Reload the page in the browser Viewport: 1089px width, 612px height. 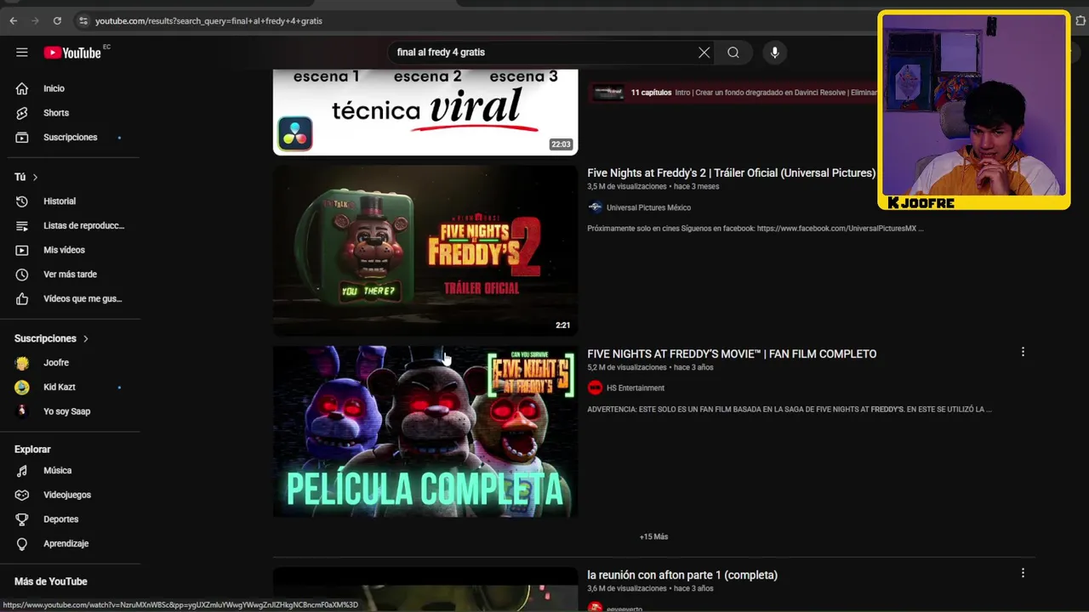pyautogui.click(x=57, y=20)
